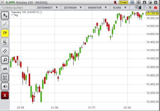Click the yellow Order button

pyautogui.click(x=123, y=2)
